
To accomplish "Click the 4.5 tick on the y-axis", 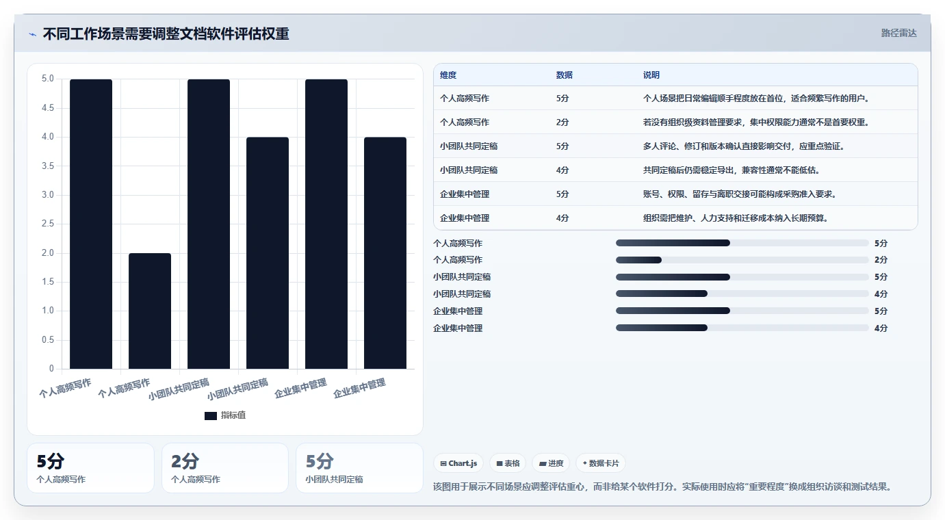I will tap(48, 108).
